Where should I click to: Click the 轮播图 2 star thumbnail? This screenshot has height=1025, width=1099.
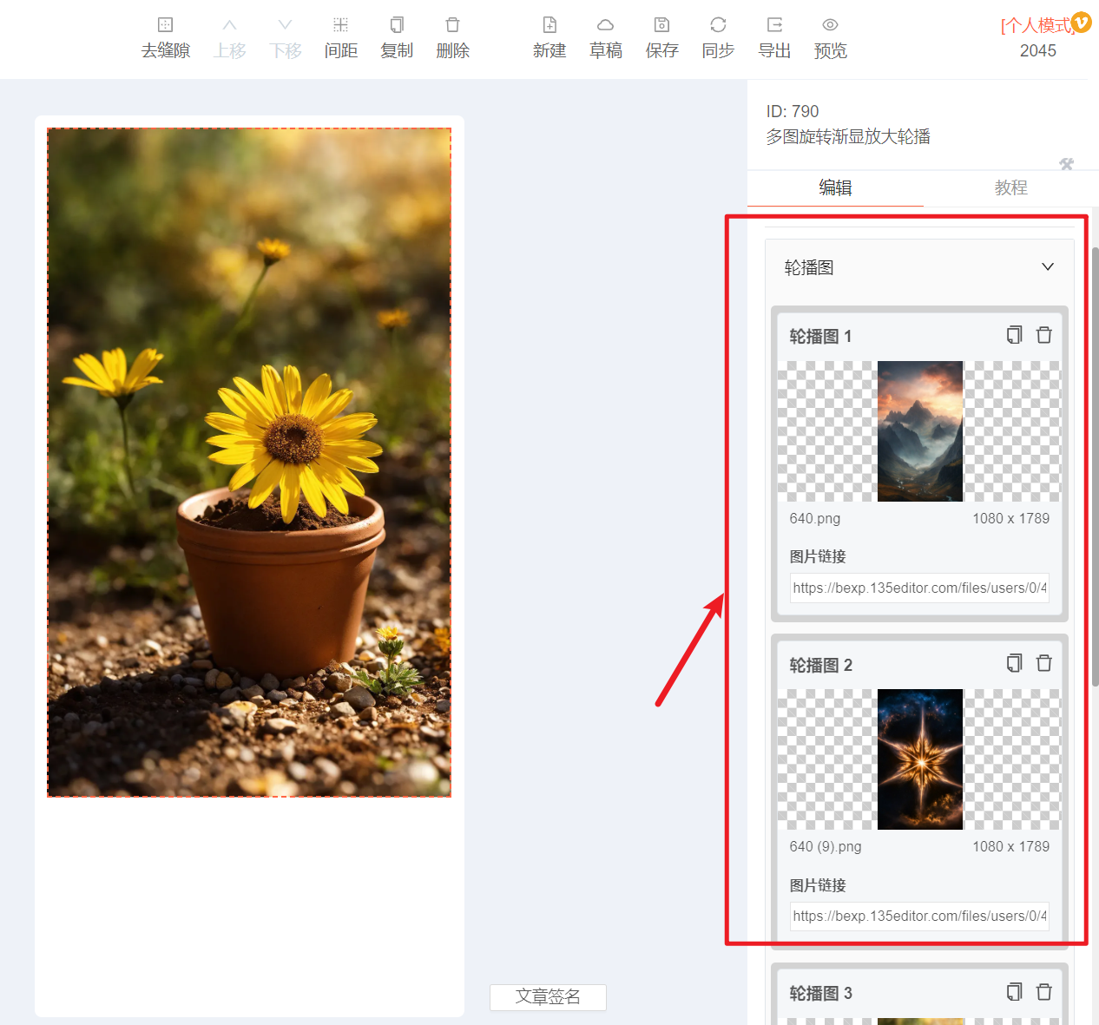click(x=920, y=759)
